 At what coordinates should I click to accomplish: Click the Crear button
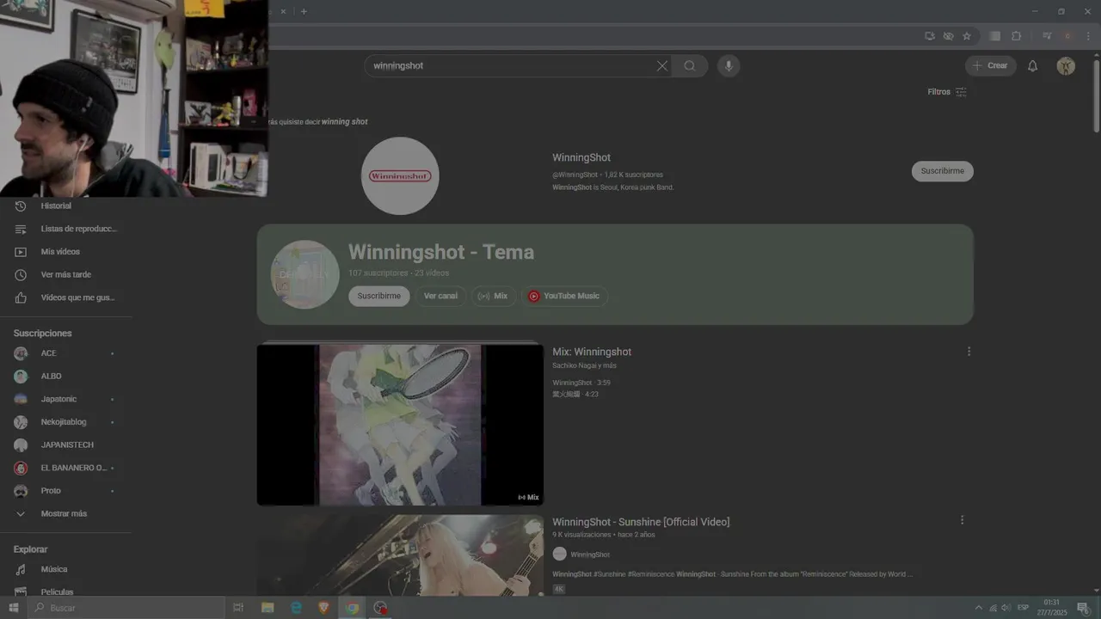(991, 66)
